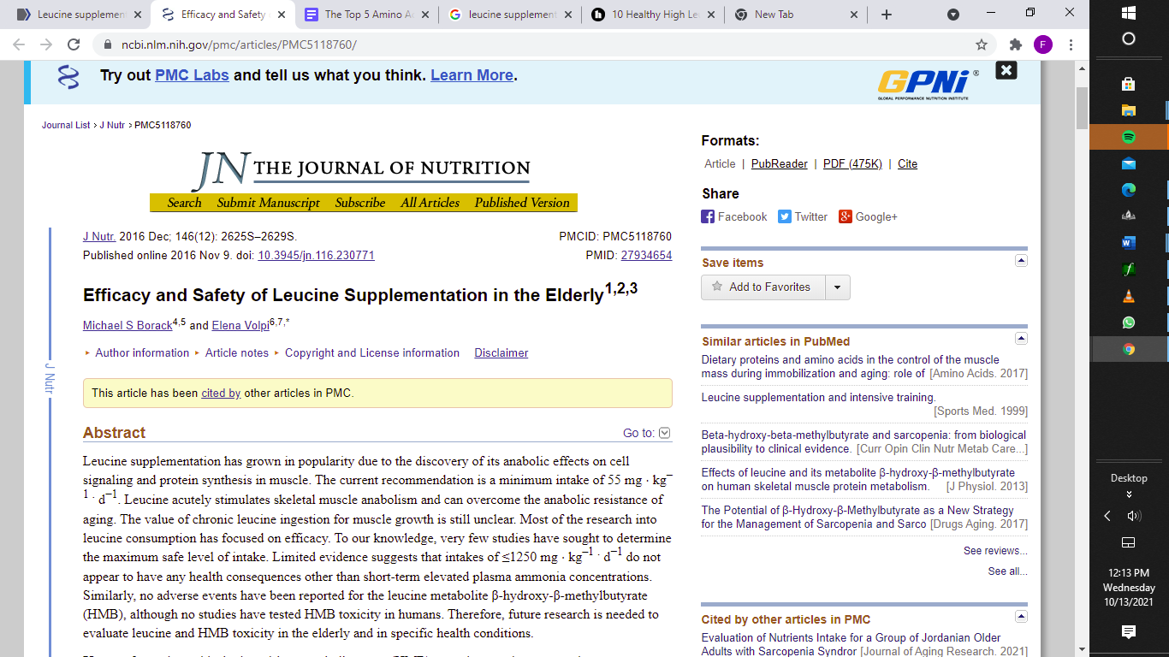Switch to the 10 Healthy High Leucine tab

click(x=653, y=15)
